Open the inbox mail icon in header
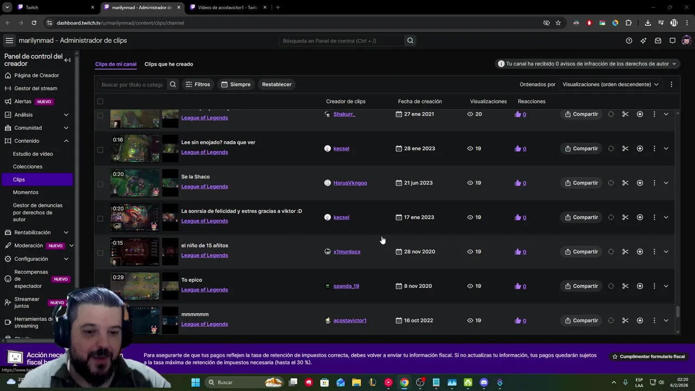The height and width of the screenshot is (391, 695). [658, 41]
